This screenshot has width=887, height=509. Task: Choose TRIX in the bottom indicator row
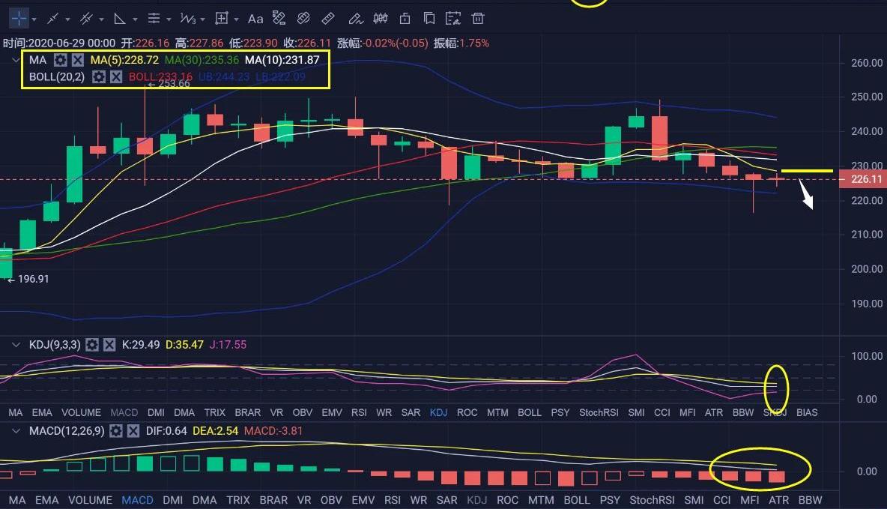pos(238,500)
